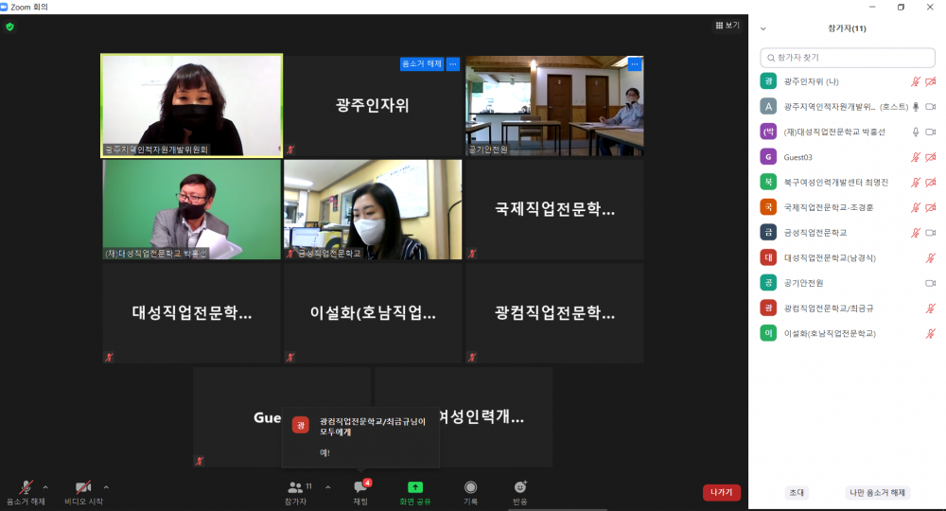Image resolution: width=946 pixels, height=511 pixels.
Task: Select 공기안전원 in the participants list
Action: (804, 283)
